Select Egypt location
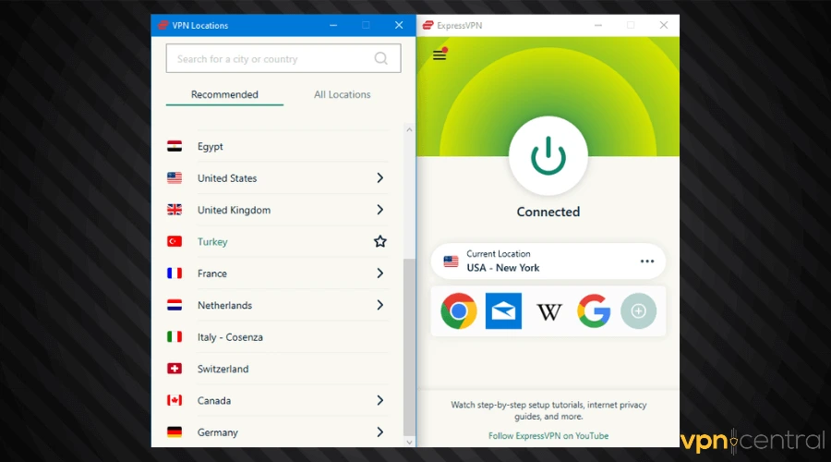The width and height of the screenshot is (831, 462). click(x=210, y=147)
